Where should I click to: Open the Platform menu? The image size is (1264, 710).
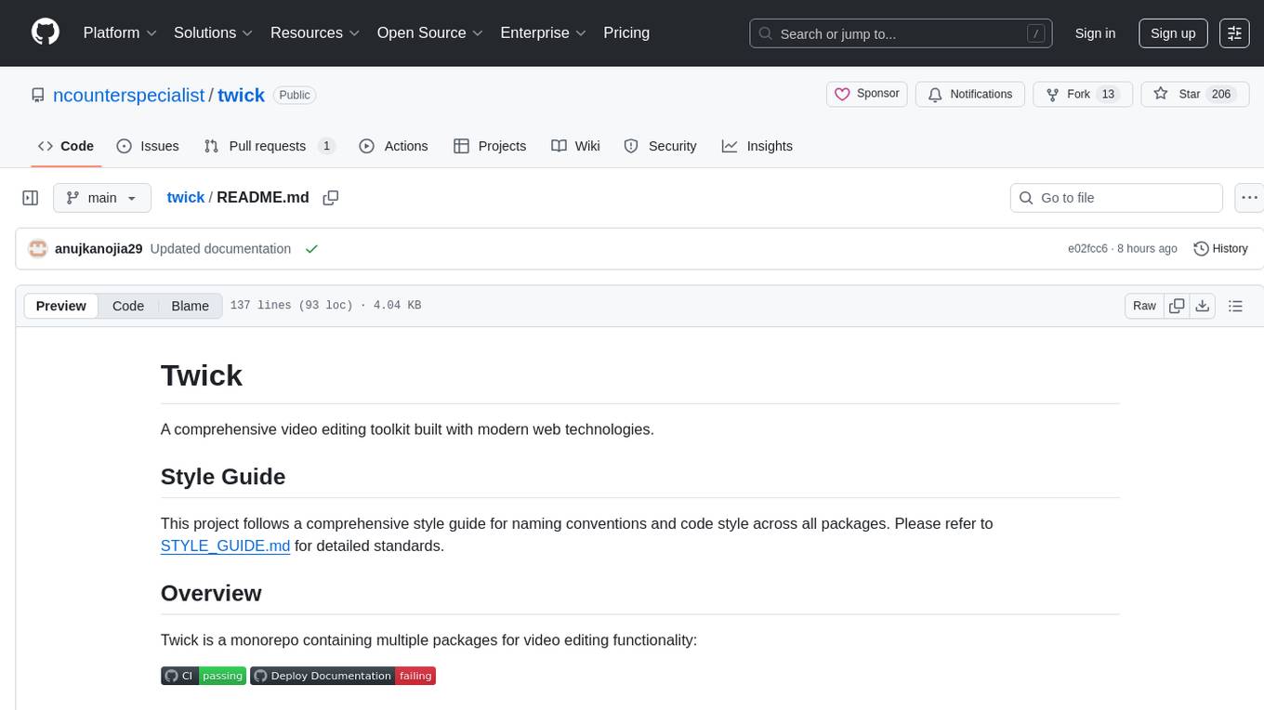click(120, 33)
